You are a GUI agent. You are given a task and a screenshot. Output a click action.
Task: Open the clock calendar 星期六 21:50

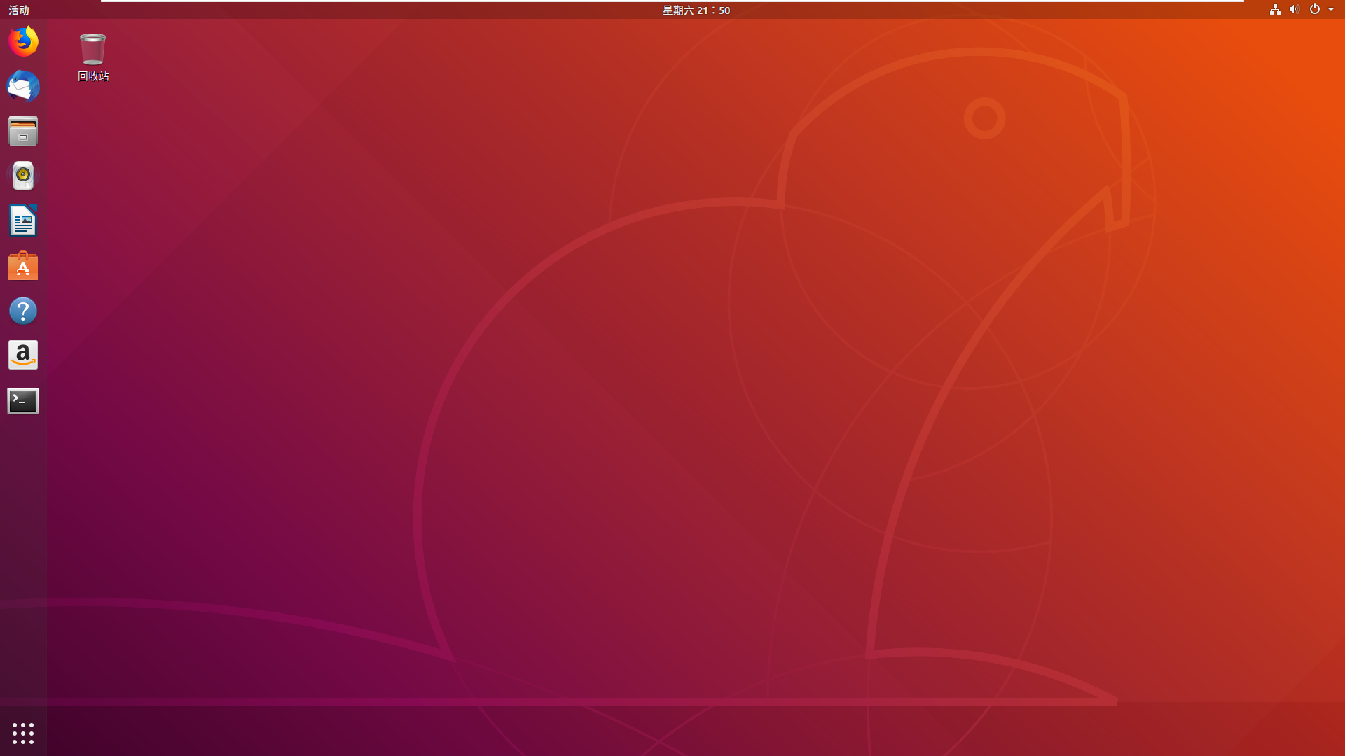[696, 10]
